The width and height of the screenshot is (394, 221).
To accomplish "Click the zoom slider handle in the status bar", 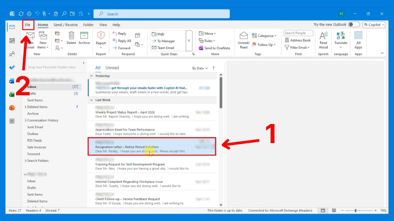I will coord(356,211).
